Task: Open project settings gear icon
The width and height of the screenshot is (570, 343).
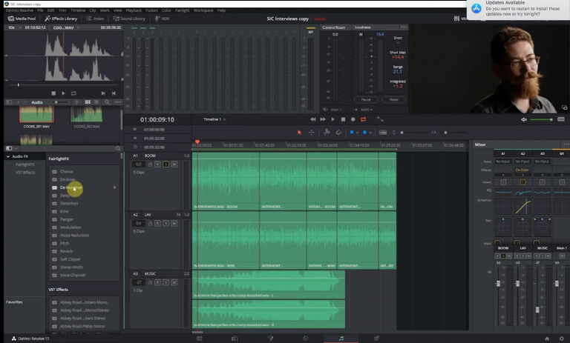Action: click(561, 339)
